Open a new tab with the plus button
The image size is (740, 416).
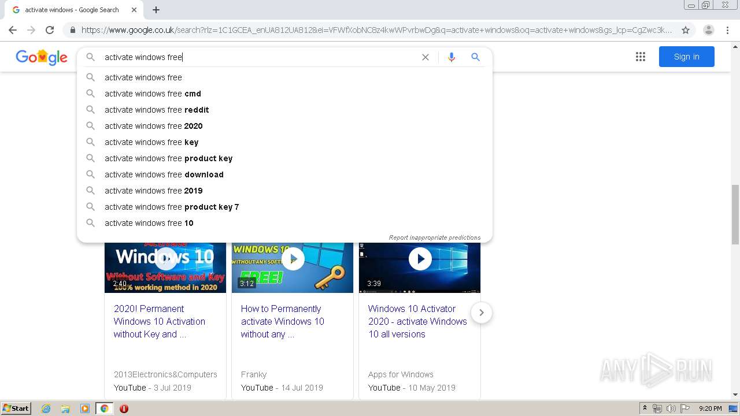pyautogui.click(x=156, y=10)
